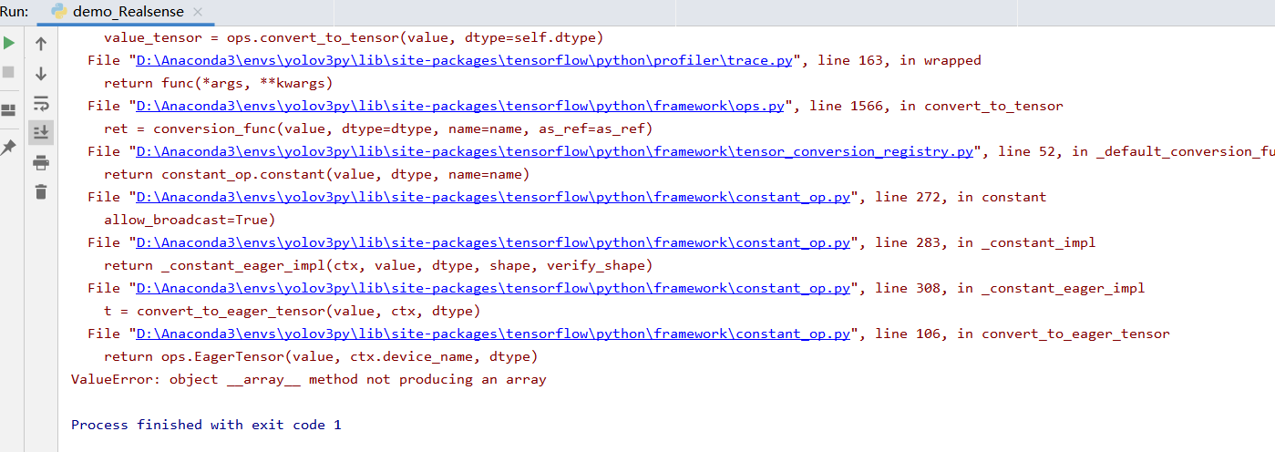Click the grey Stop process square
The height and width of the screenshot is (452, 1275).
coord(9,71)
